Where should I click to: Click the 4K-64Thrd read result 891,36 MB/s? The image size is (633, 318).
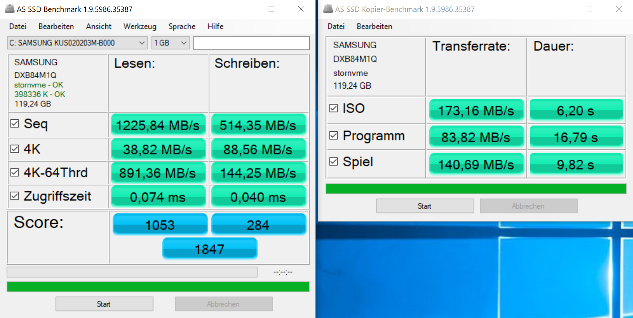tap(158, 173)
